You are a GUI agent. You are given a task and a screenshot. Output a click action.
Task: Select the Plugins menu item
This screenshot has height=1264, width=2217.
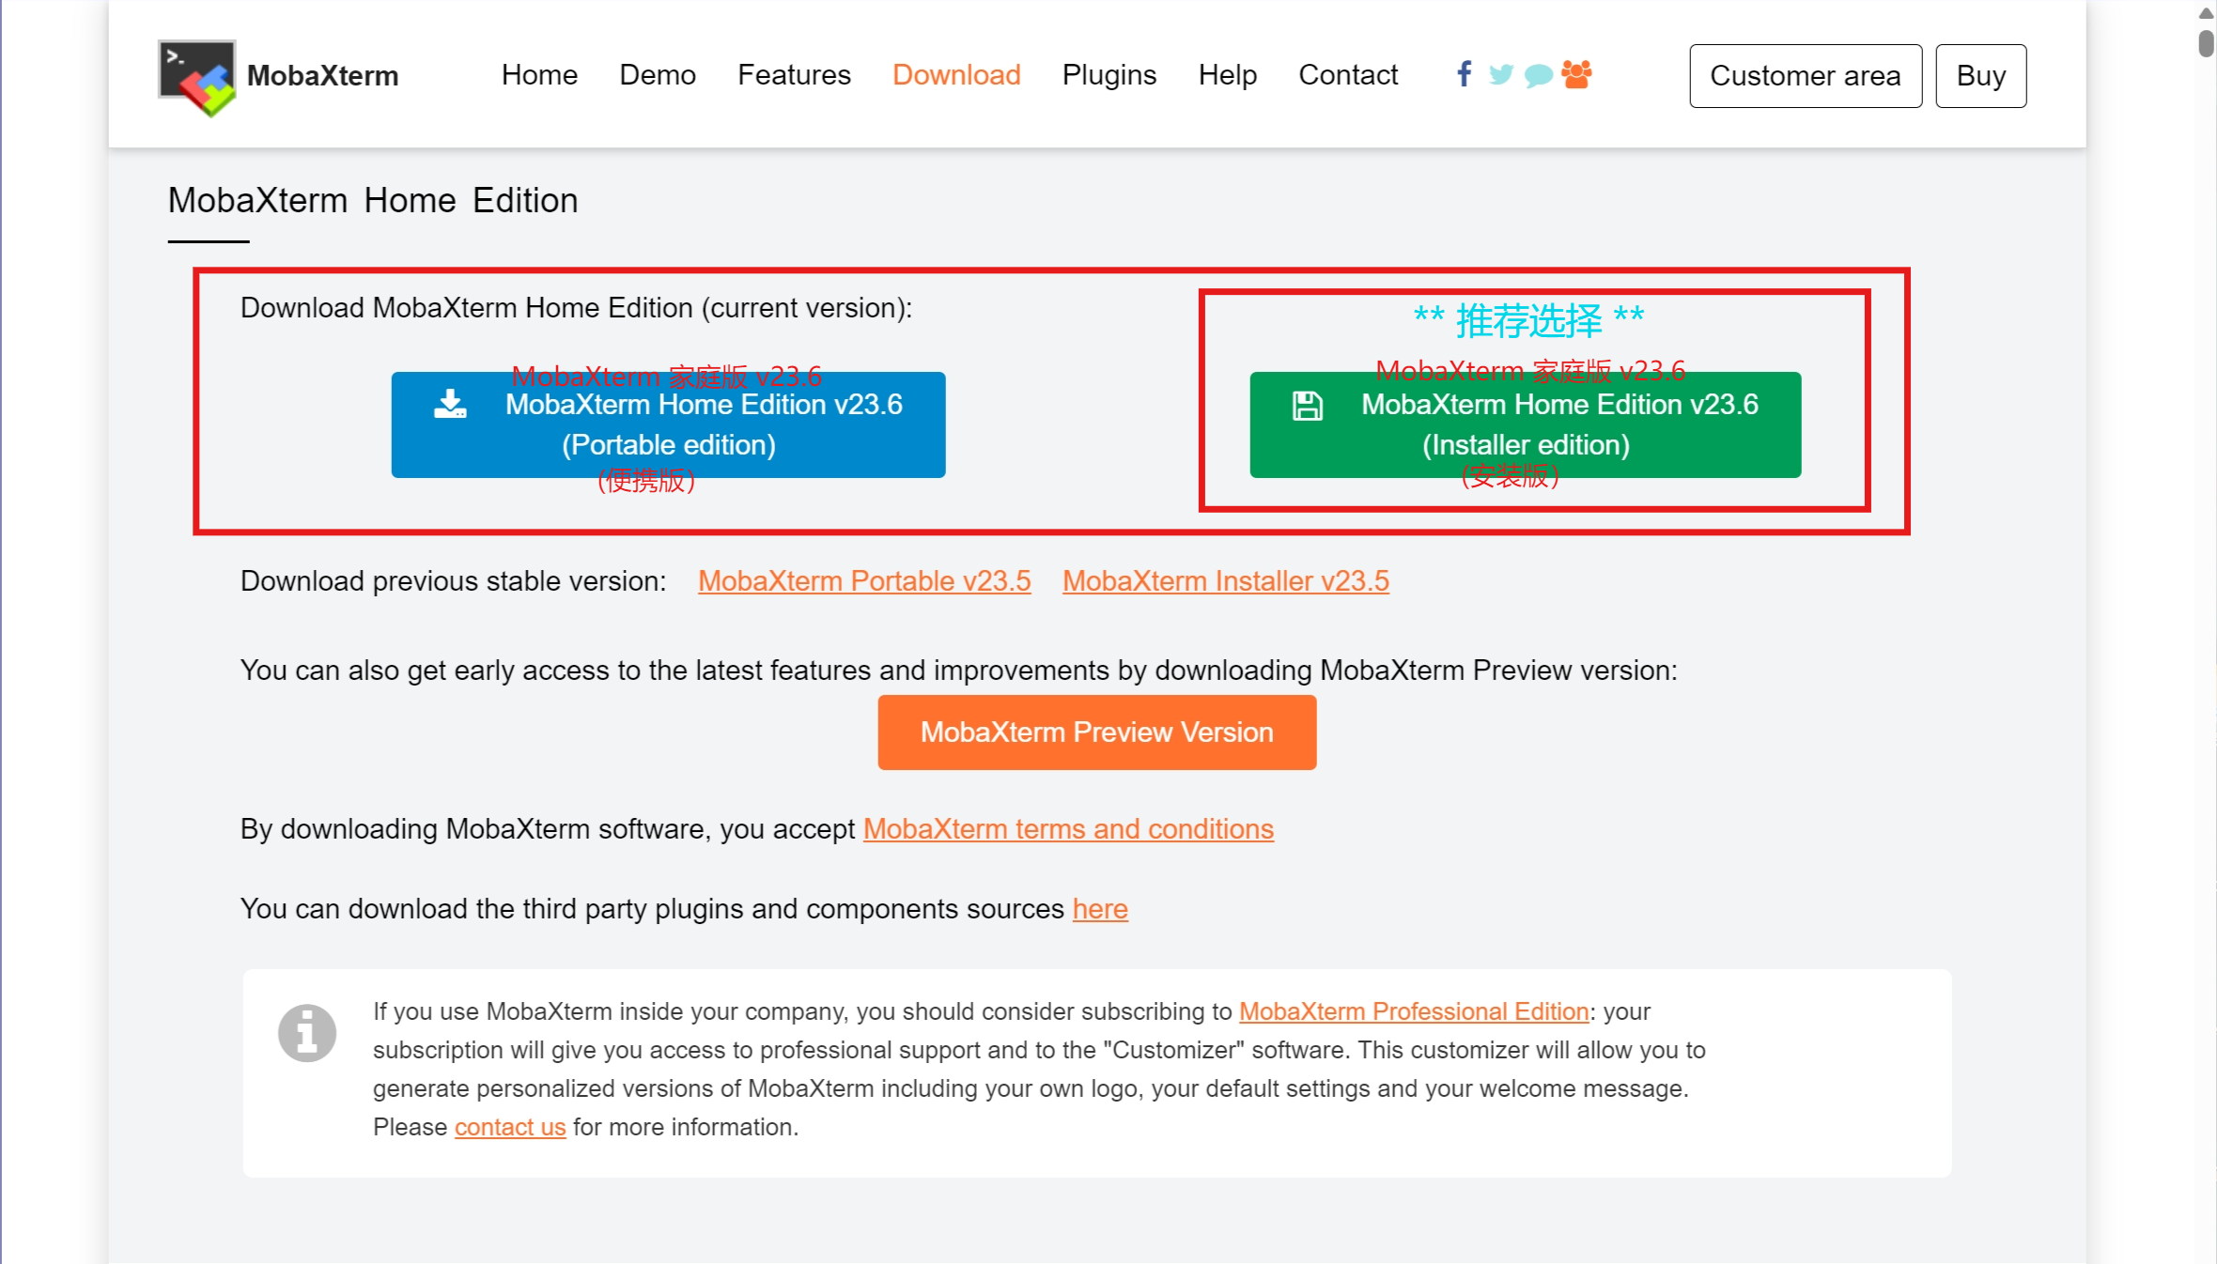tap(1108, 75)
